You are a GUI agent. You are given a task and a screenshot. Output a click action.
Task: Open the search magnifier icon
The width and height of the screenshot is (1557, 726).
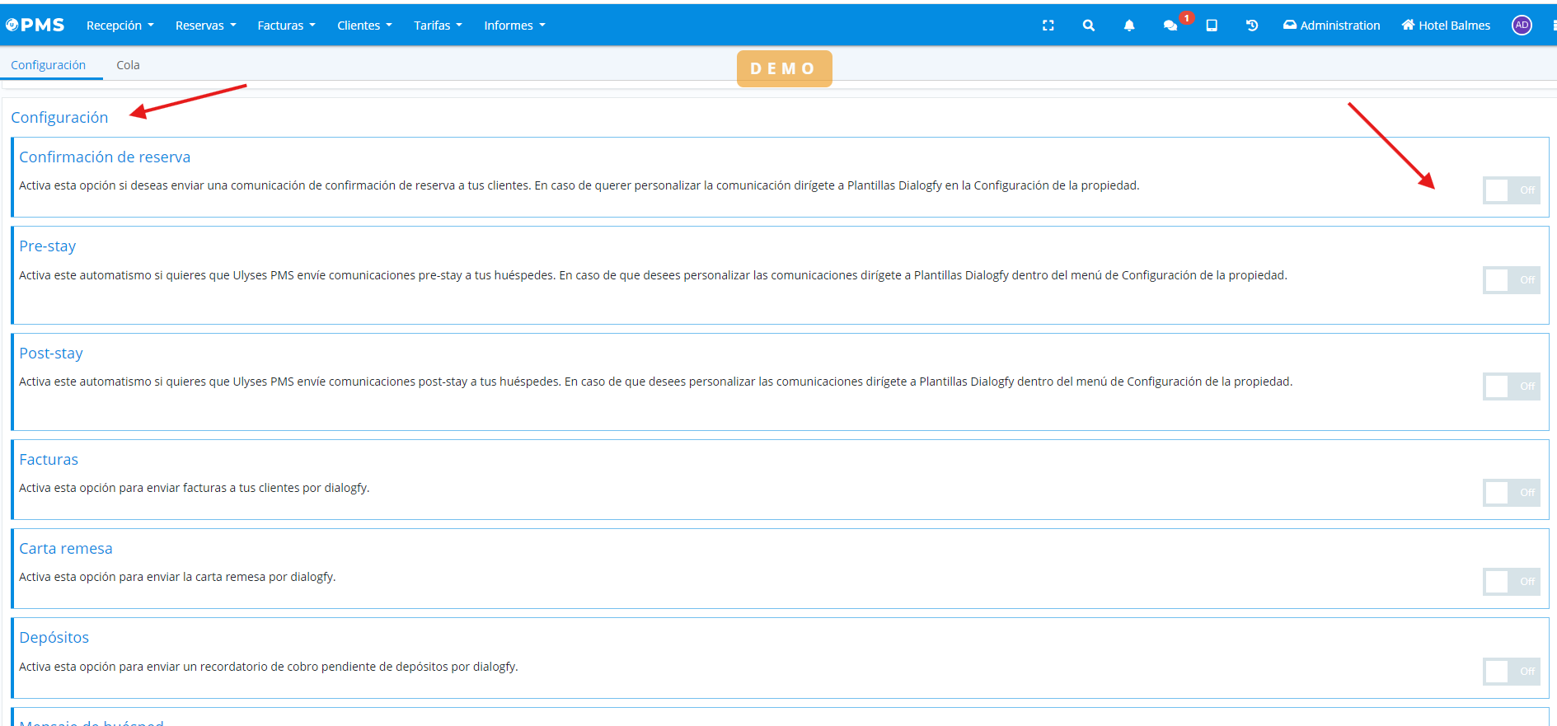(x=1088, y=26)
